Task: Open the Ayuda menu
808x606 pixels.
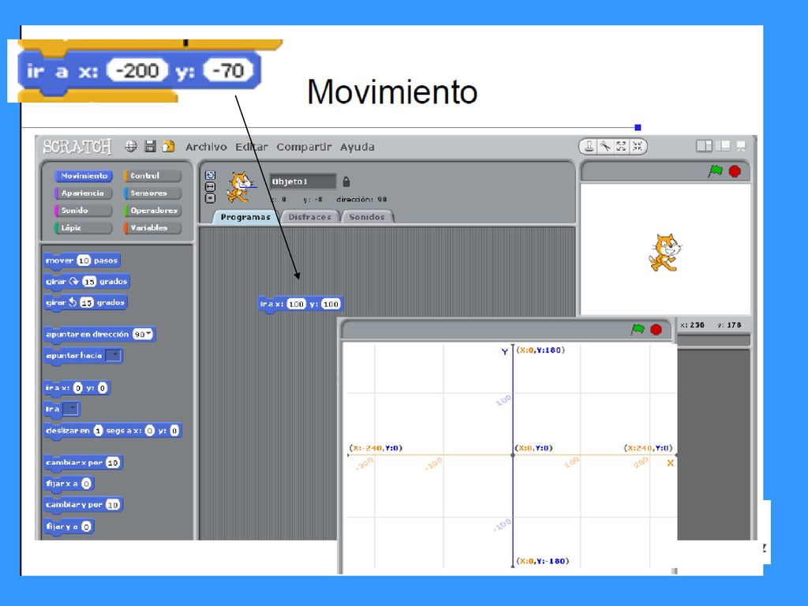Action: [357, 147]
